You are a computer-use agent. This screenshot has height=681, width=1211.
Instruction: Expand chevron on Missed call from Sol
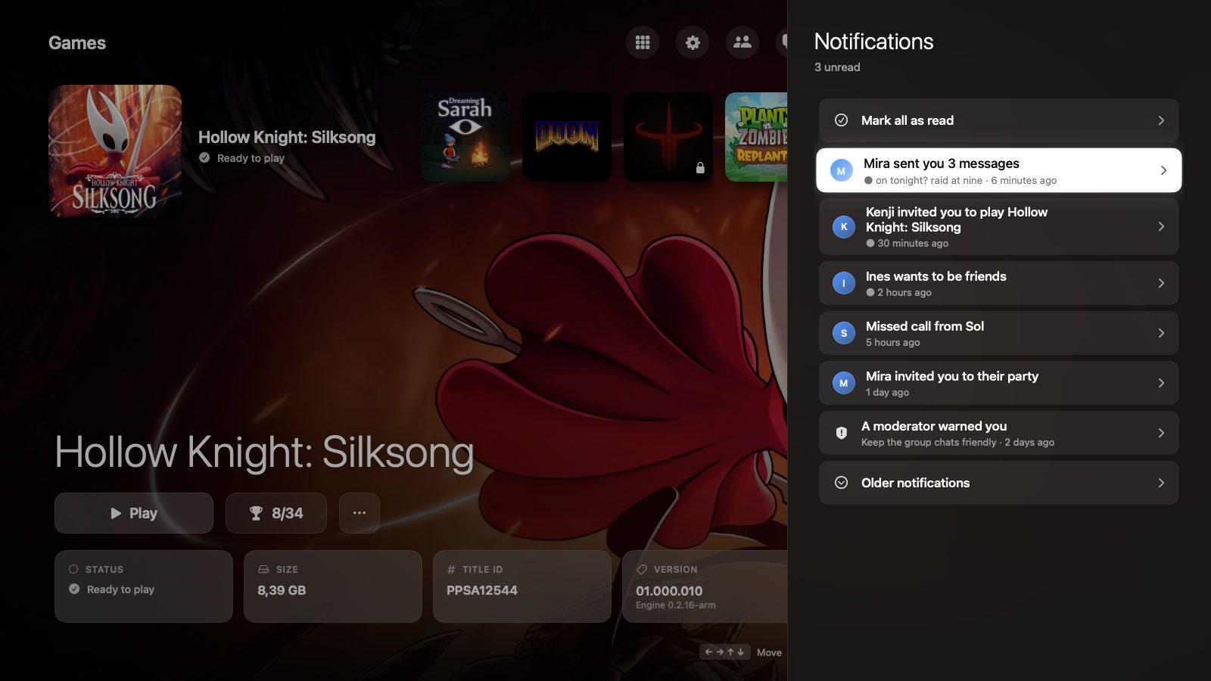(1161, 333)
